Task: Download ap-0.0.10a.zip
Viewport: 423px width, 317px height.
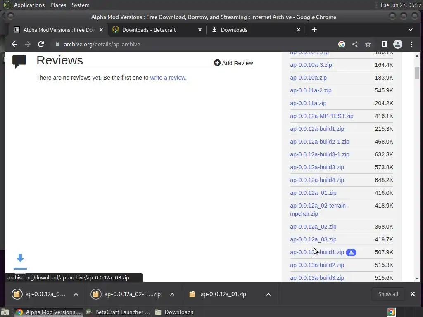Action: [308, 78]
